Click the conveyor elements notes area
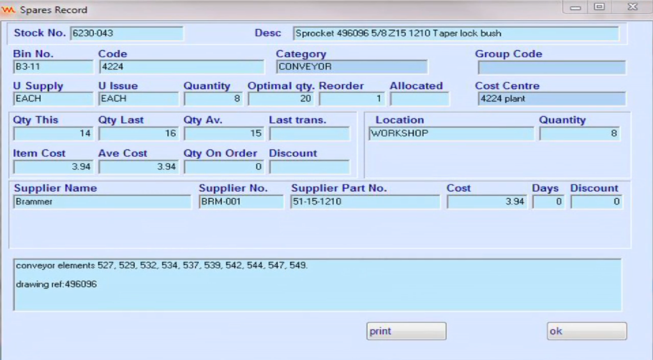 coord(317,285)
